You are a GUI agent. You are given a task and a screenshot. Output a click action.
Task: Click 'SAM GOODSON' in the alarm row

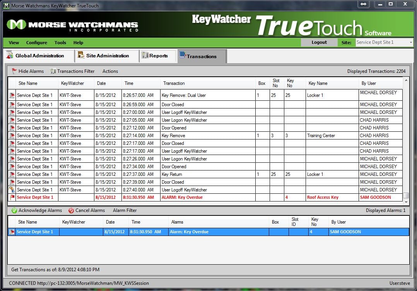tap(345, 232)
